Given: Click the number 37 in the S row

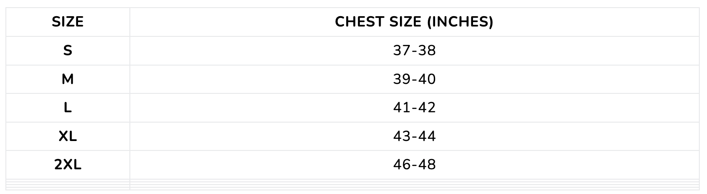Looking at the screenshot, I should tap(401, 51).
